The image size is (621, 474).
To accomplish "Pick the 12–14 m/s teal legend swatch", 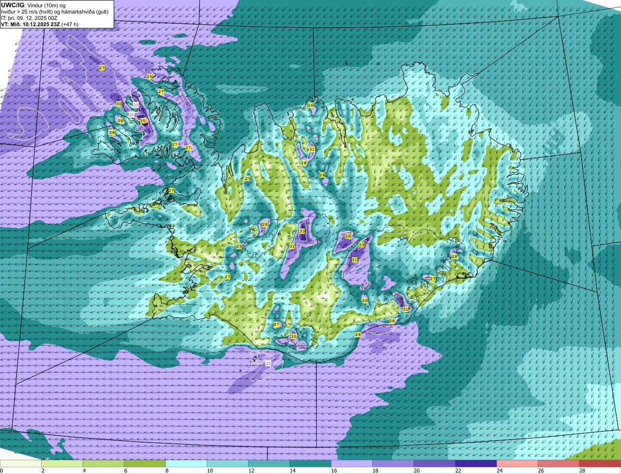I will pos(269,463).
